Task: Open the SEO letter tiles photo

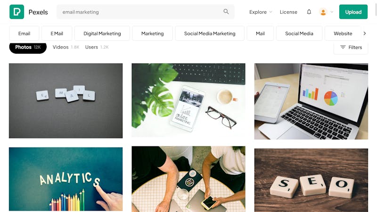Action: [311, 180]
